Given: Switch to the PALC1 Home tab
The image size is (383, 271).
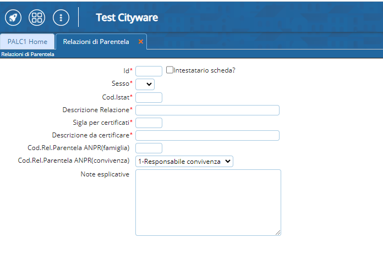Looking at the screenshot, I should click(x=28, y=41).
